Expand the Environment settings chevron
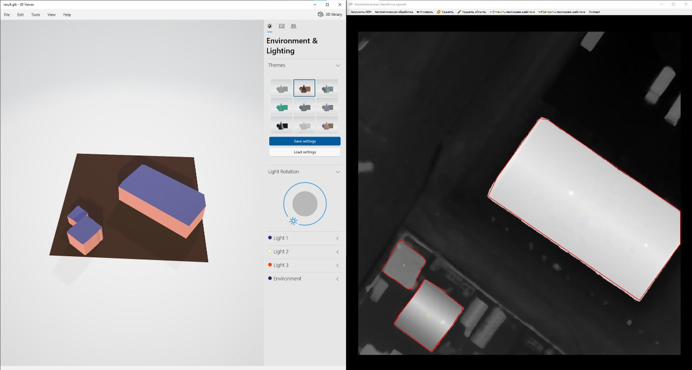This screenshot has width=692, height=370. 337,279
